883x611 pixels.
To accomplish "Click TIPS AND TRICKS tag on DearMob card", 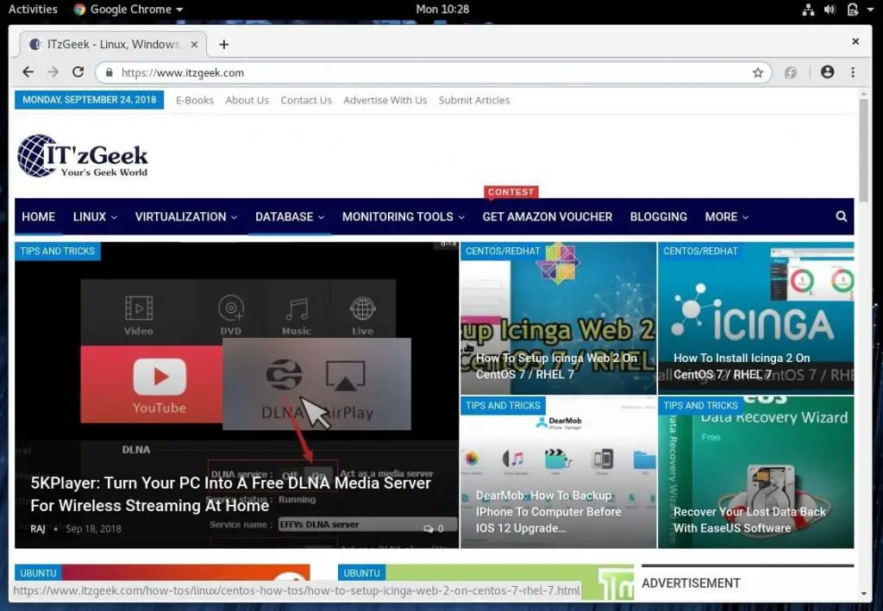I will click(503, 405).
